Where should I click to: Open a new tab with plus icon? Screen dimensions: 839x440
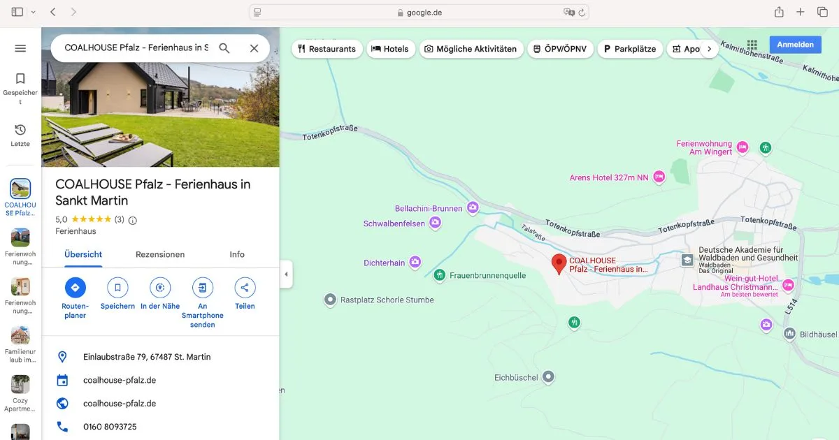pyautogui.click(x=801, y=12)
